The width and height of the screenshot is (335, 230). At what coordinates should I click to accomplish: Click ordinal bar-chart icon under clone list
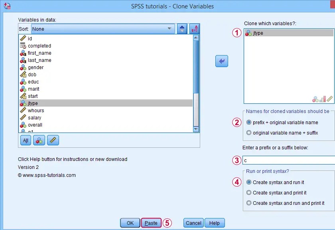323,98
